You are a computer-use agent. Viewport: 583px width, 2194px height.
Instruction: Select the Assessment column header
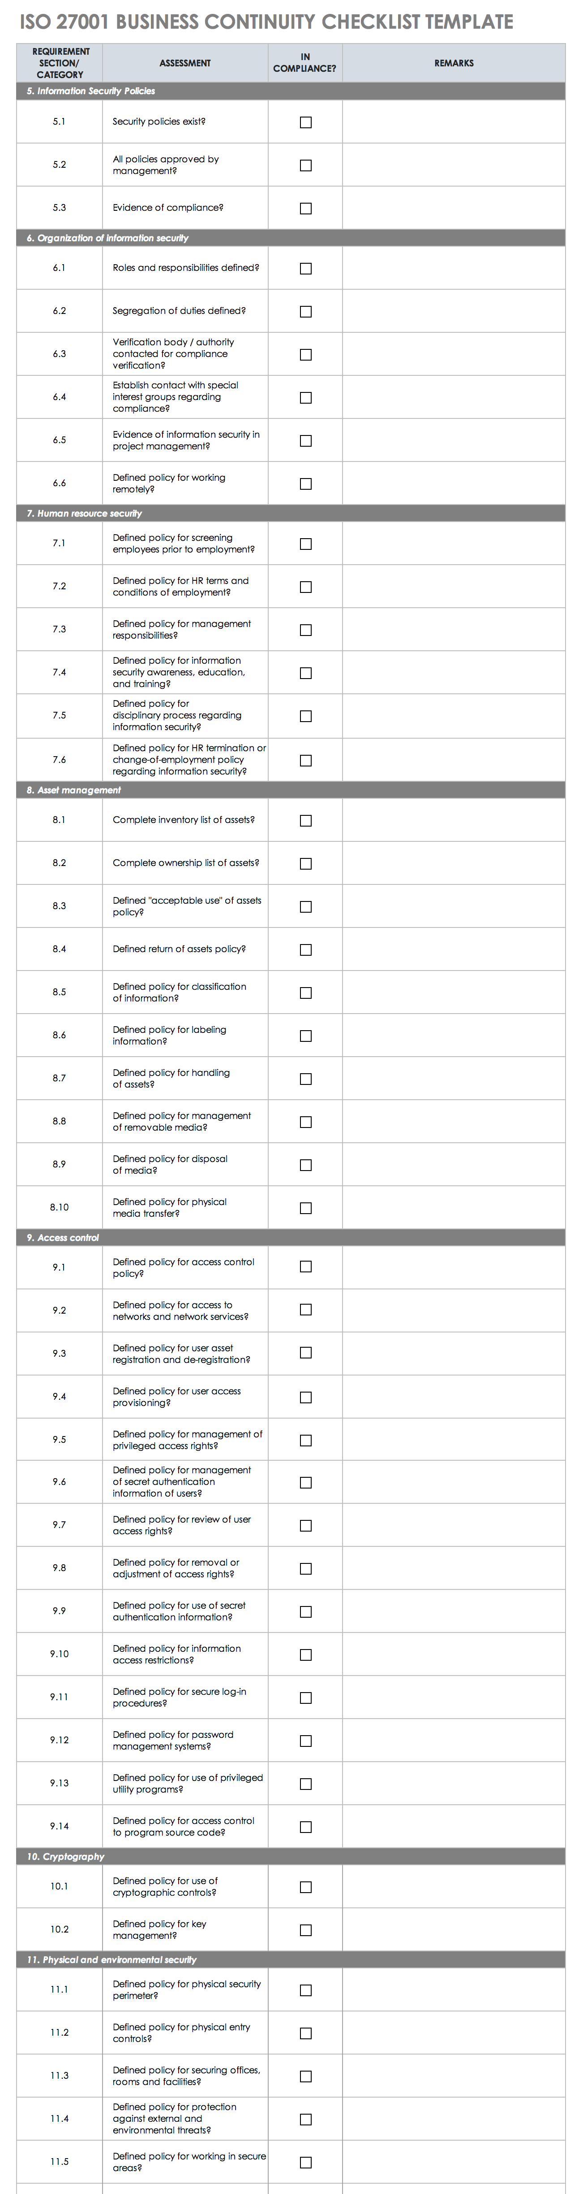pyautogui.click(x=185, y=63)
